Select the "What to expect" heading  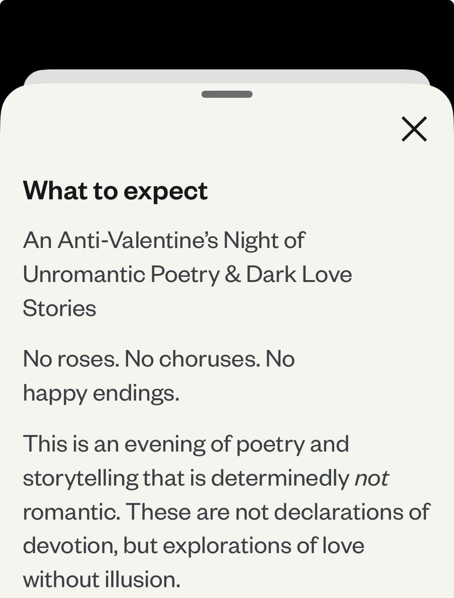pyautogui.click(x=115, y=190)
